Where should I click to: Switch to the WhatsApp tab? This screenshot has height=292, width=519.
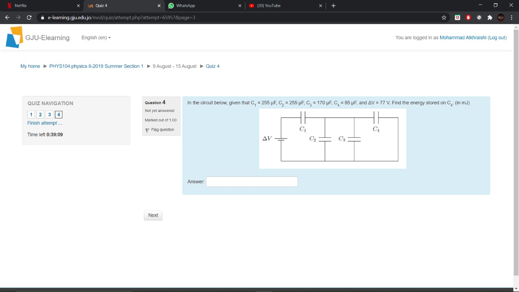point(204,6)
